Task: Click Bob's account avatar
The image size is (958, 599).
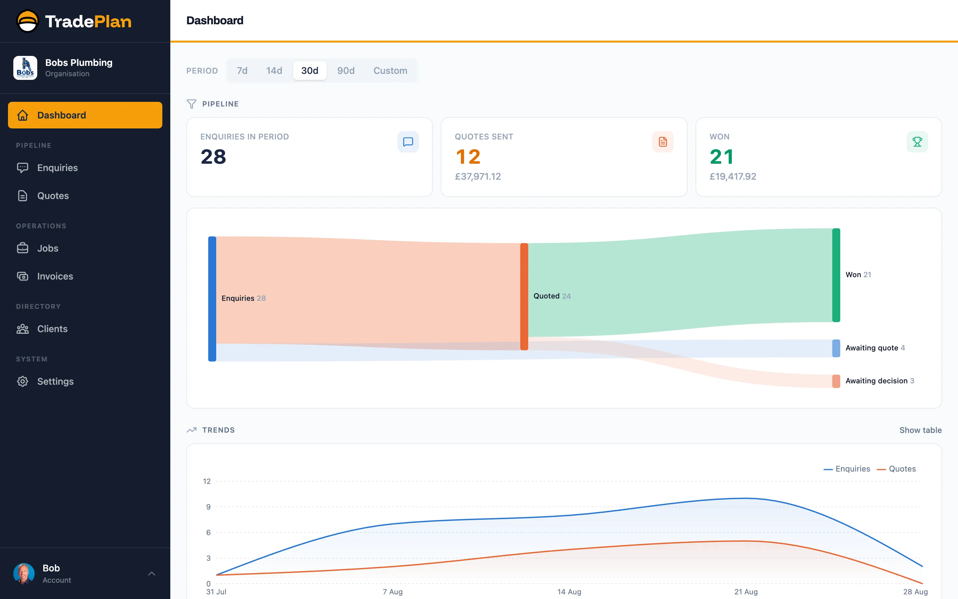Action: 24,574
